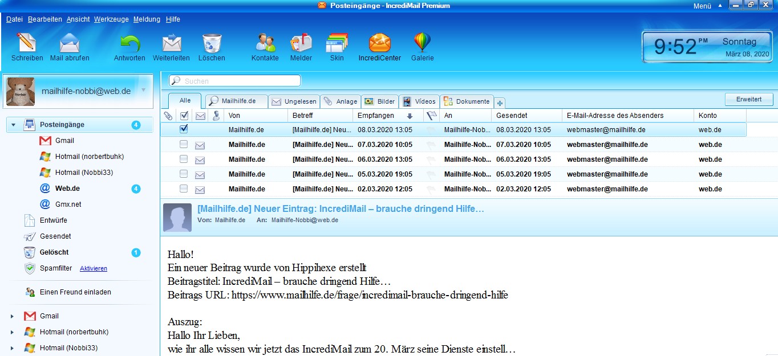This screenshot has width=778, height=356.
Task: Open the Galerie balloon icon
Action: click(422, 43)
